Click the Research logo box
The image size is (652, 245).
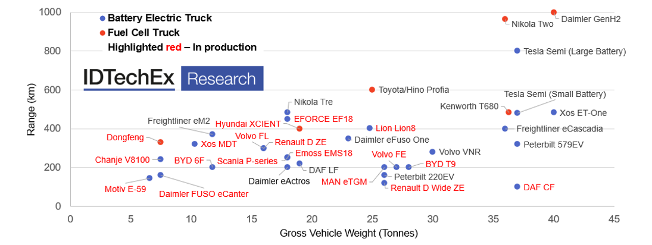tap(222, 78)
